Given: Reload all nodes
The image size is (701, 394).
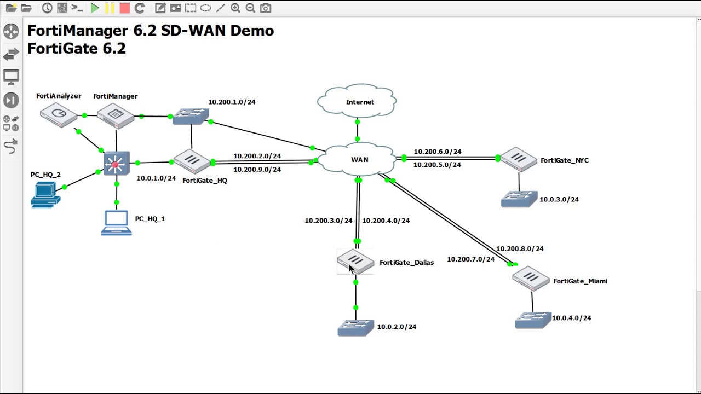Looking at the screenshot, I should coord(140,8).
